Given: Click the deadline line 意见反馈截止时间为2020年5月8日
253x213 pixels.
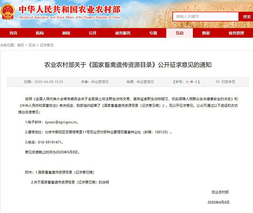Looking at the screenshot, I should [52, 152].
